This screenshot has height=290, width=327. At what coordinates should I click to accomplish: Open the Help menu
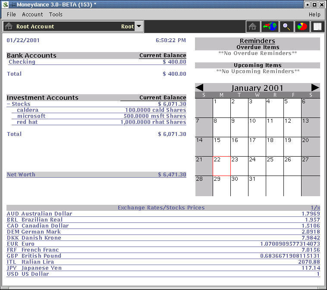pyautogui.click(x=314, y=14)
